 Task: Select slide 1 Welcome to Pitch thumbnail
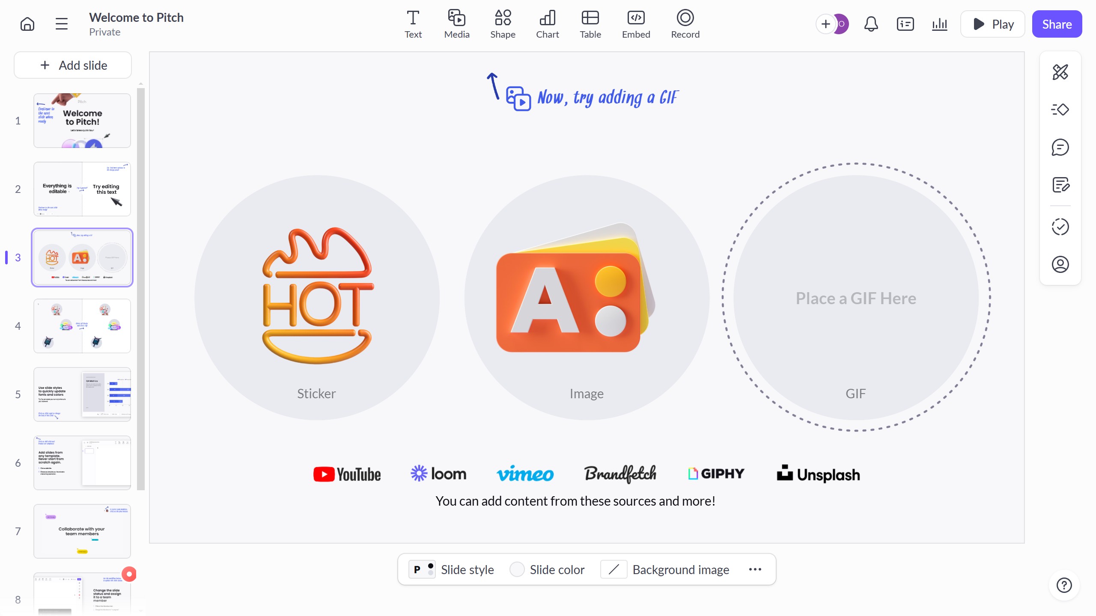(x=82, y=121)
